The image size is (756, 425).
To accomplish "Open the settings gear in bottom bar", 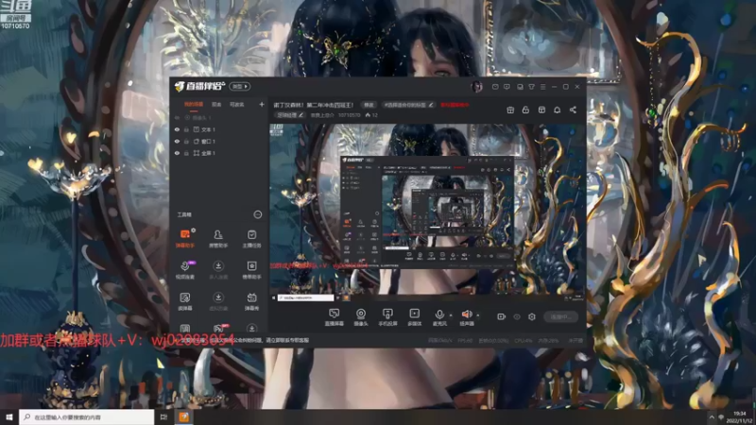I will (x=532, y=316).
